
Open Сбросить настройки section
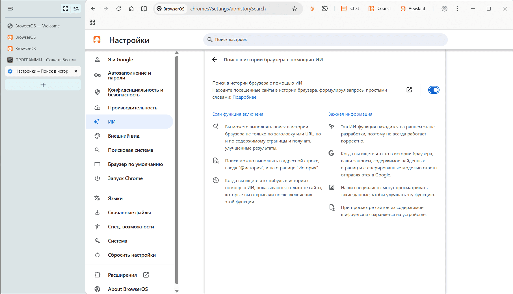coord(129,255)
